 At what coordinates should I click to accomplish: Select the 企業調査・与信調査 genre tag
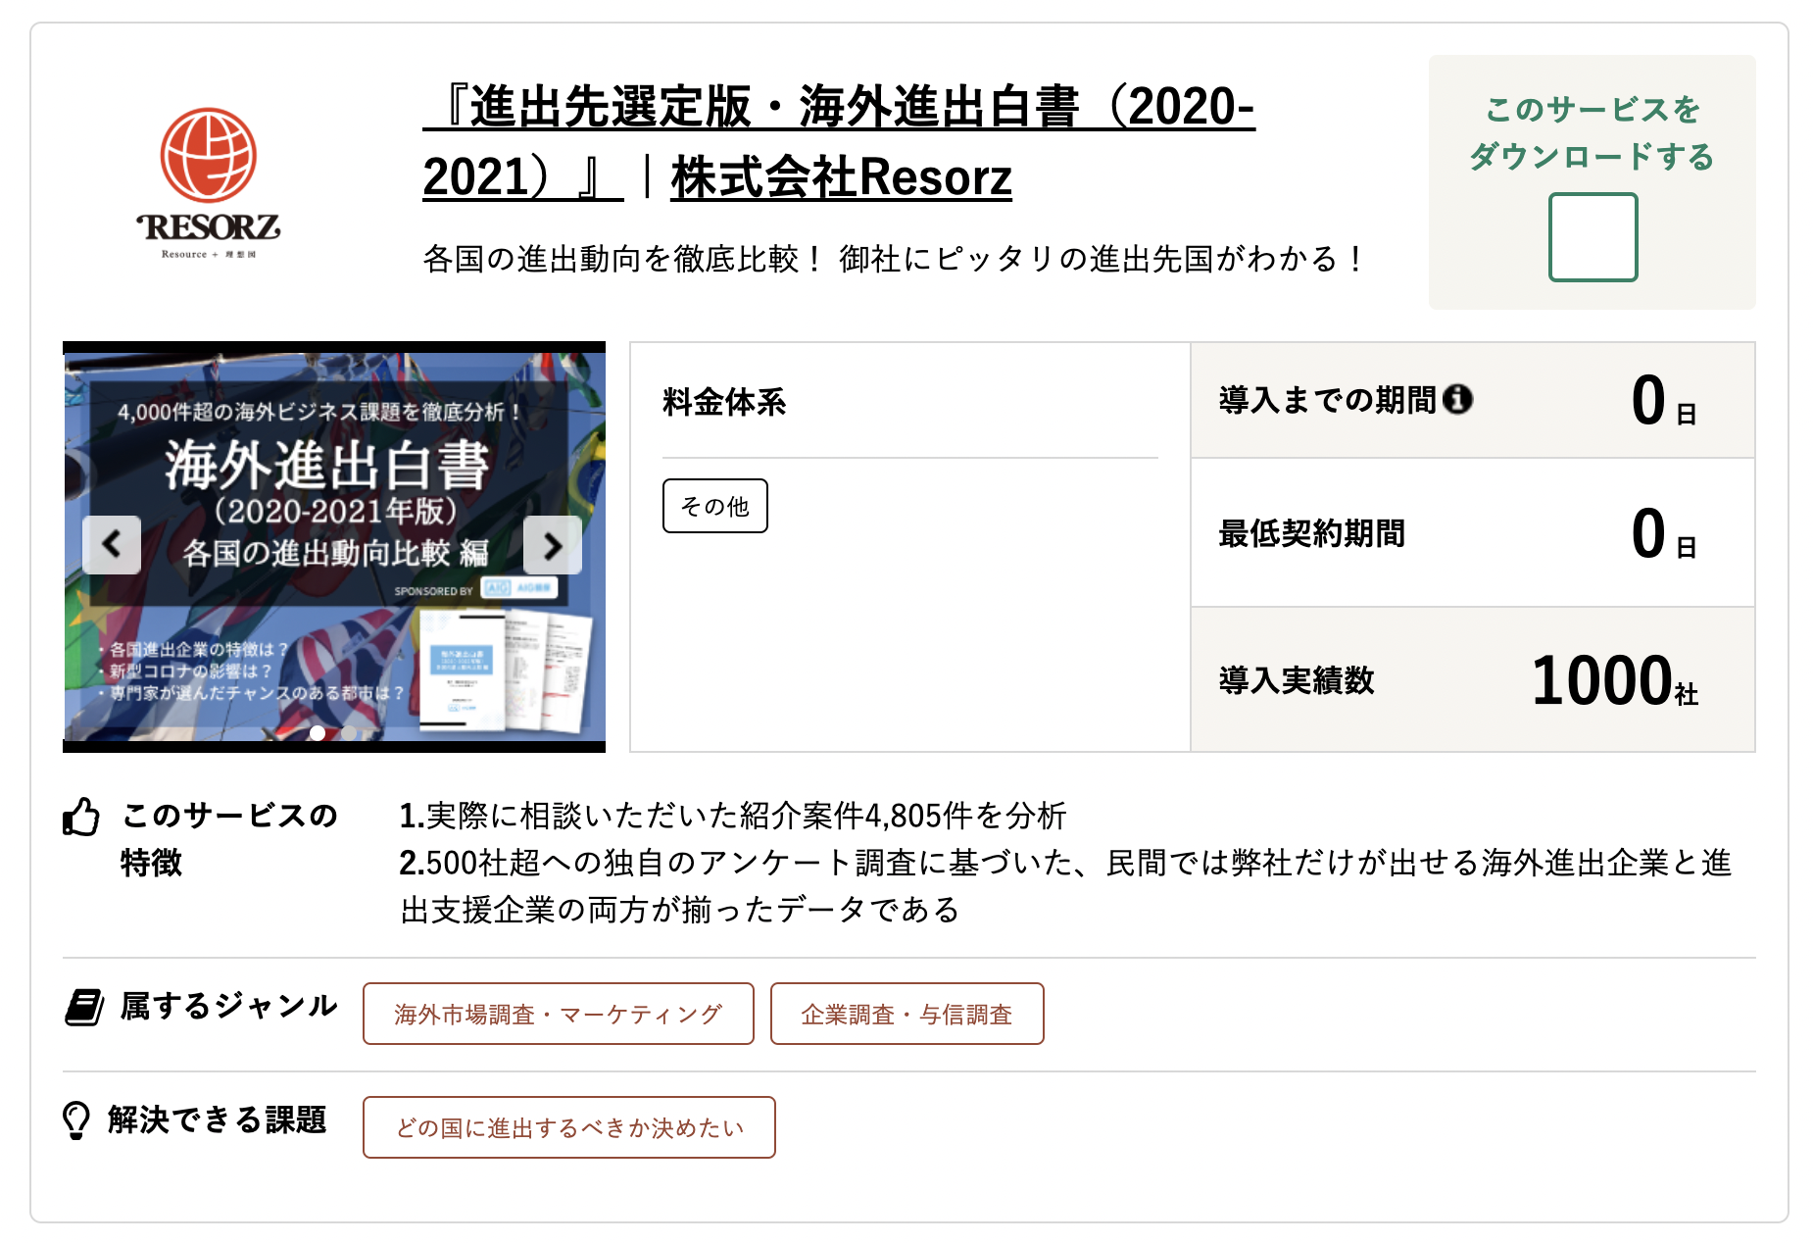(906, 1014)
